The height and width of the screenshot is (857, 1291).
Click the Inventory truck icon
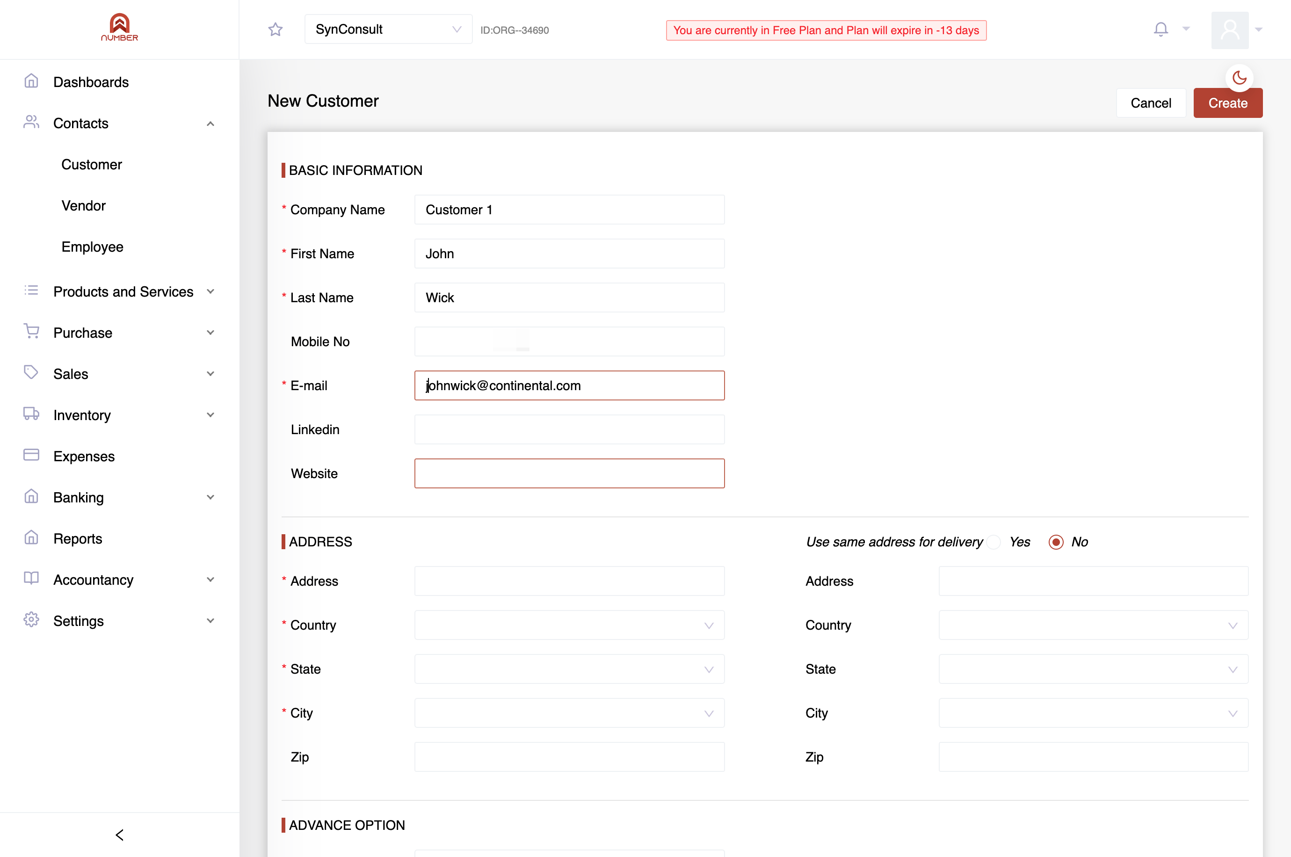coord(31,414)
